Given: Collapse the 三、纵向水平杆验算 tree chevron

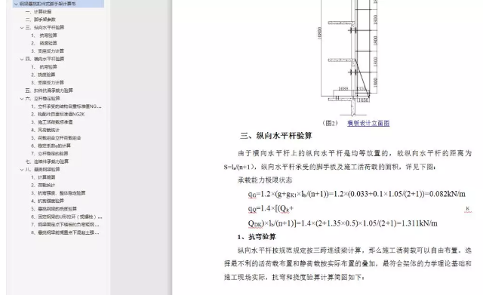Looking at the screenshot, I should pyautogui.click(x=22, y=27).
